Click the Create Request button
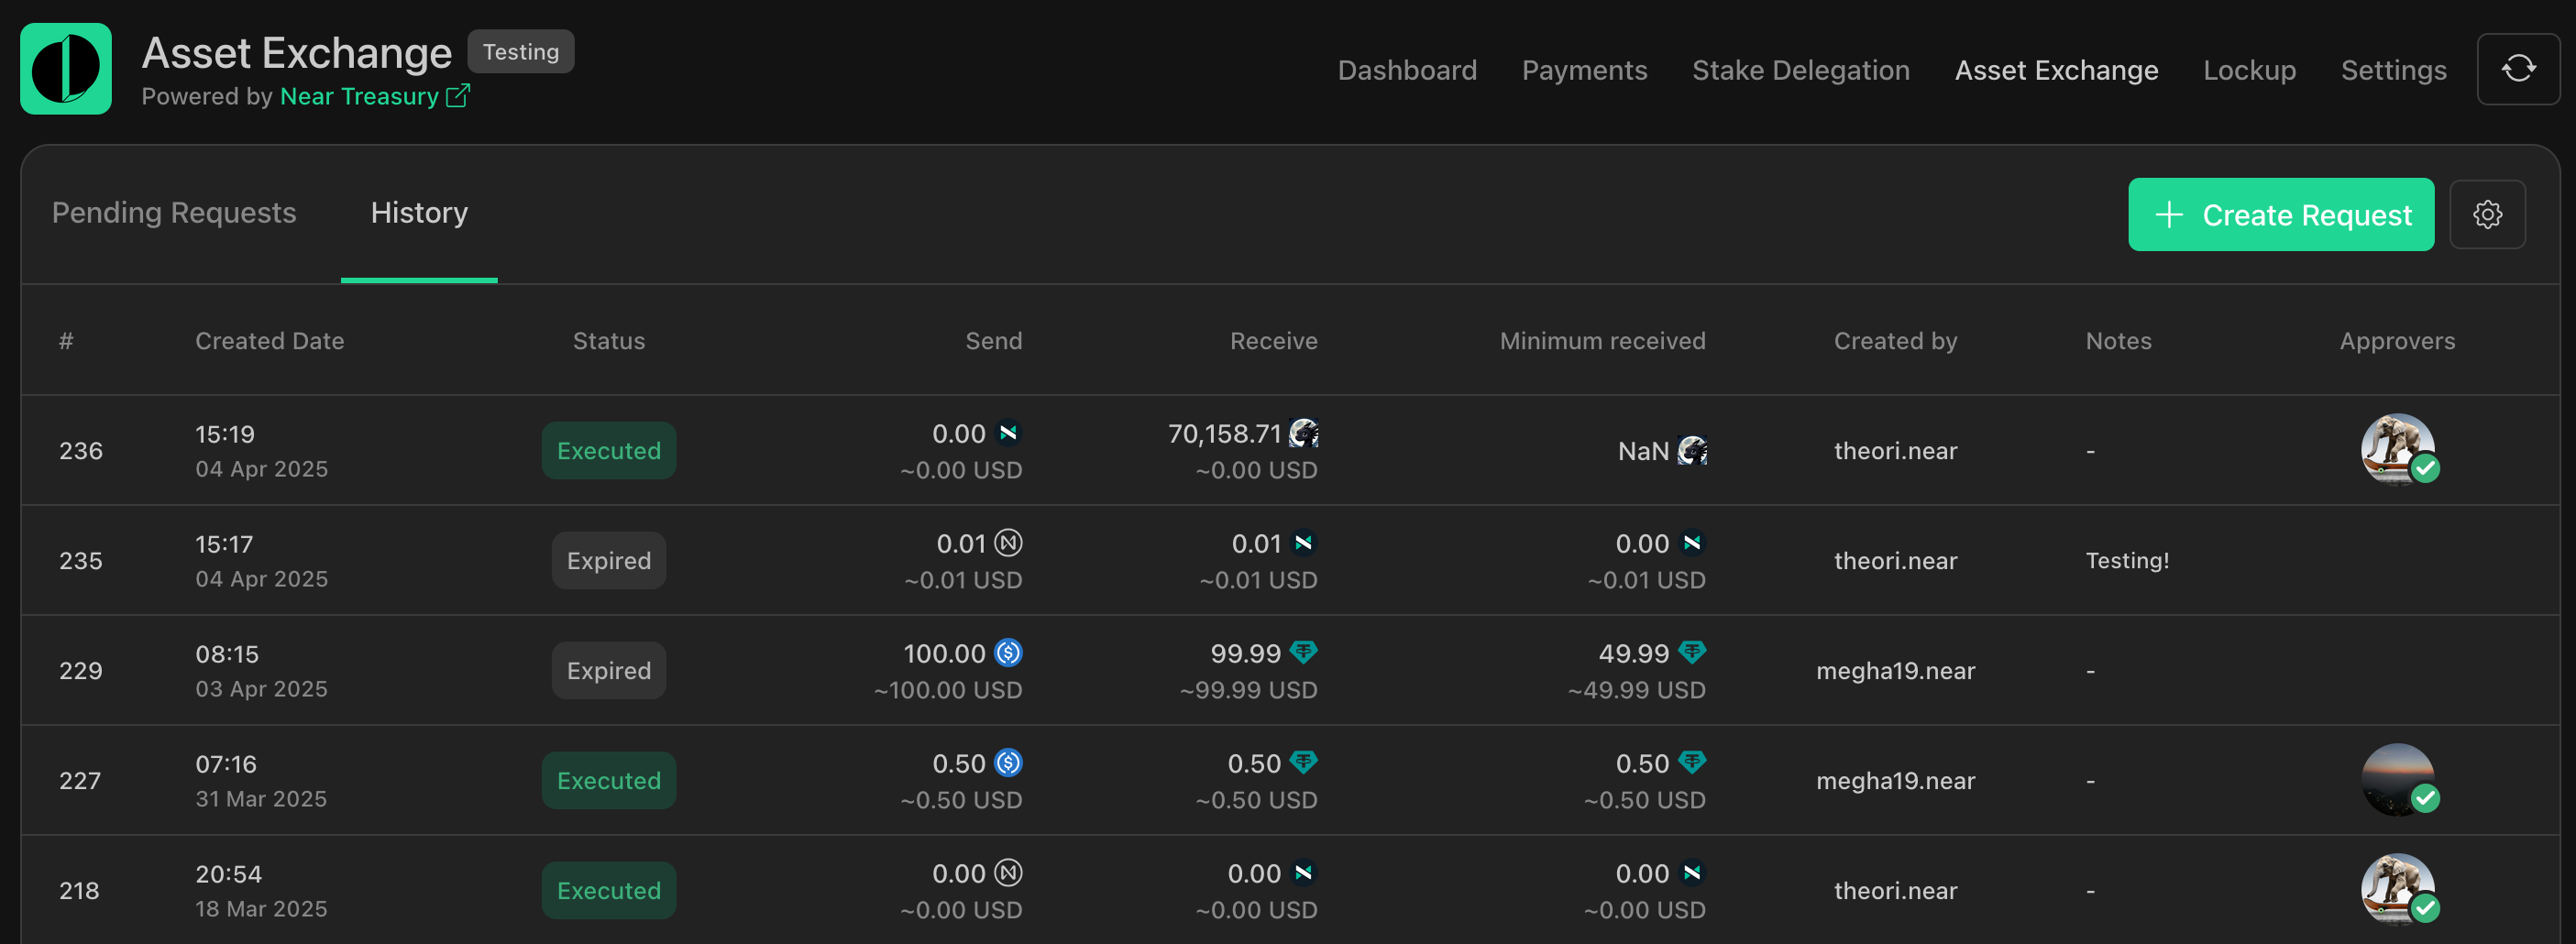 (2281, 215)
